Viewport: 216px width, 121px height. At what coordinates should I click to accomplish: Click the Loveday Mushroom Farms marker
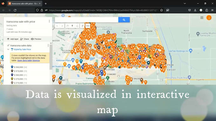(198, 34)
